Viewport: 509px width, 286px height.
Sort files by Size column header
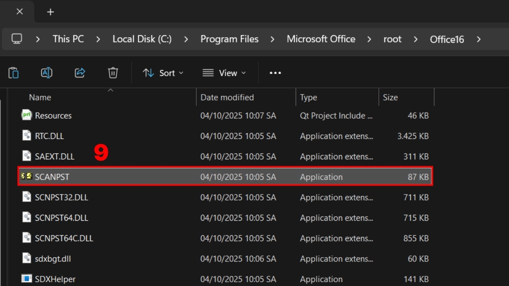[x=390, y=97]
